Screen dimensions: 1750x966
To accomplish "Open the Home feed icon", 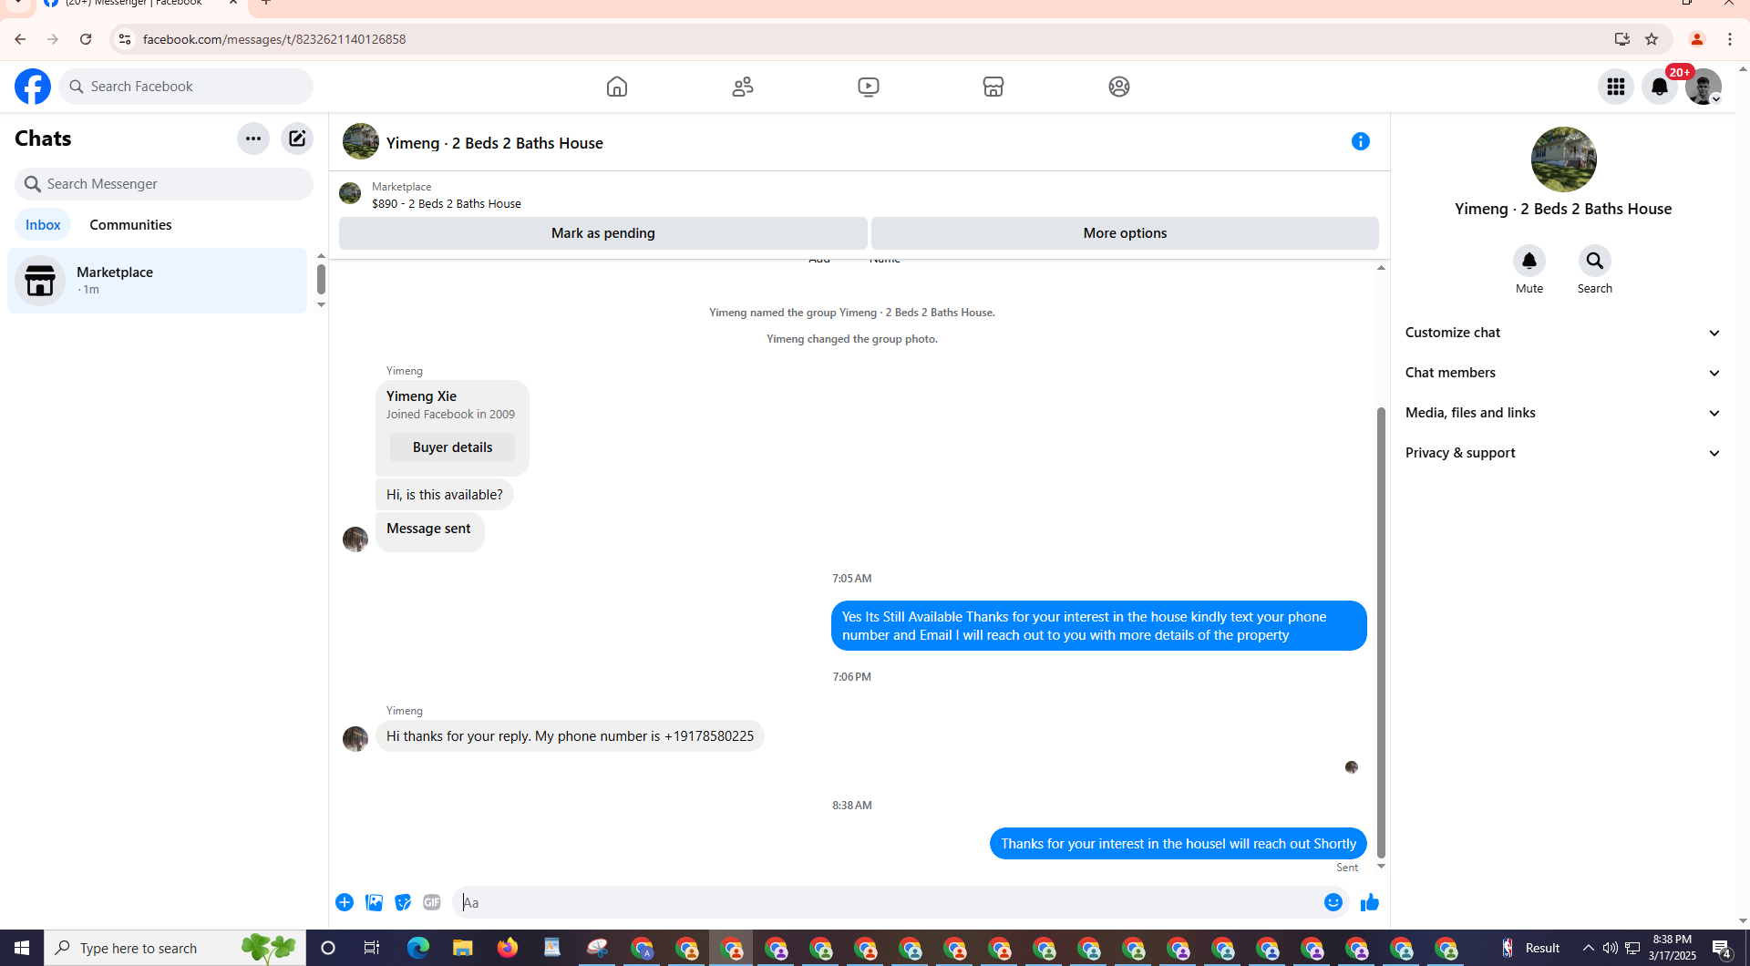I will [x=617, y=87].
